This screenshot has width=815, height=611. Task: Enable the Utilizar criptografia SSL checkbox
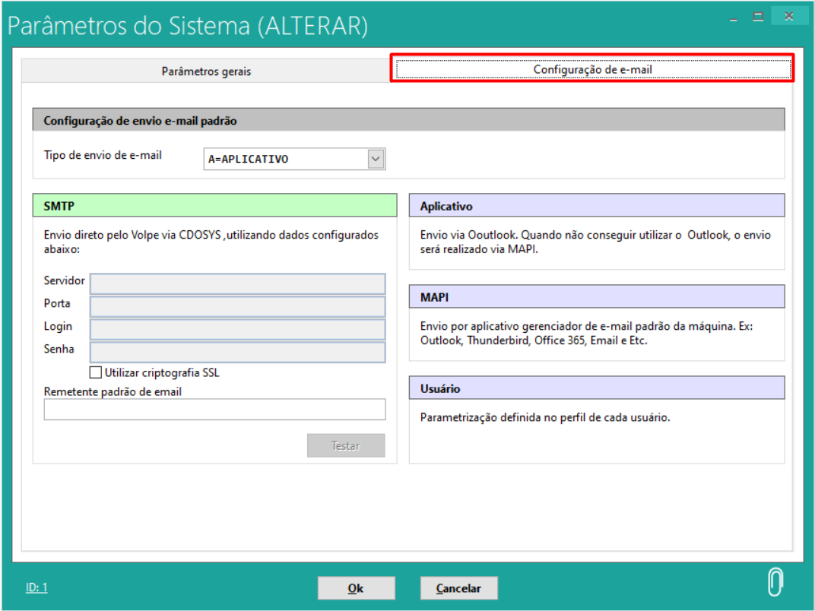click(x=96, y=372)
